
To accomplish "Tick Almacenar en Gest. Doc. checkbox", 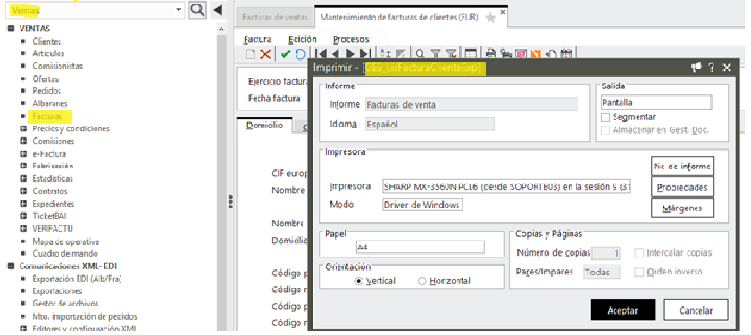I will point(605,130).
